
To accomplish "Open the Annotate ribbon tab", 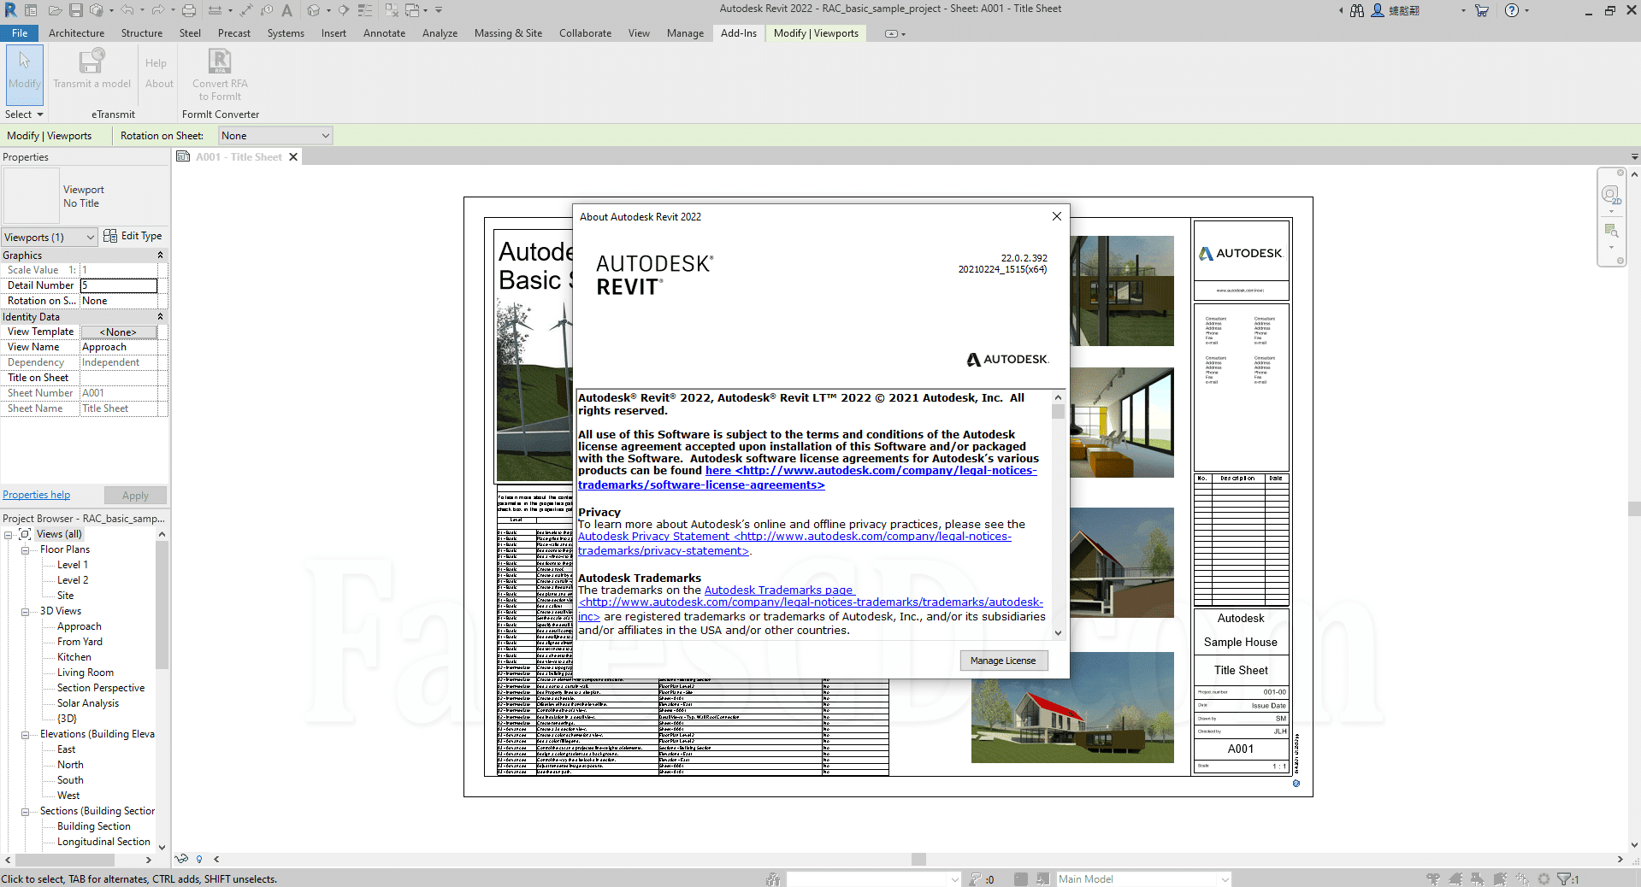I will coord(384,33).
